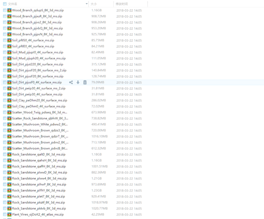Click the zip icon of Plant_Vines_ojDoK2_4K_atlas_ms.zip
The height and width of the screenshot is (219, 264).
point(9,214)
